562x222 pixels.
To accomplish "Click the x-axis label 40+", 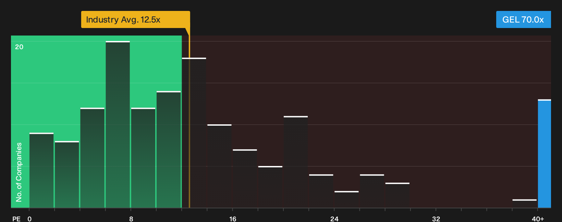I will pyautogui.click(x=538, y=219).
